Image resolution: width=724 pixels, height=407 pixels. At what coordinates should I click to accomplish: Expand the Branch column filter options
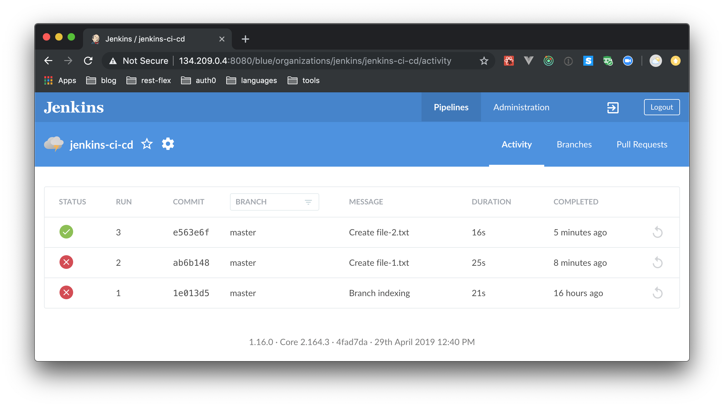309,202
